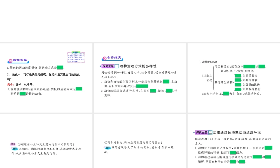Click the green blank after 动物能够通过
Screen dimensions: 280x168
click(166, 81)
